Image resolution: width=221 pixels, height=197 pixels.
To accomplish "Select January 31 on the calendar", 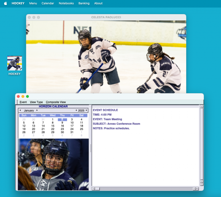I will (72, 132).
